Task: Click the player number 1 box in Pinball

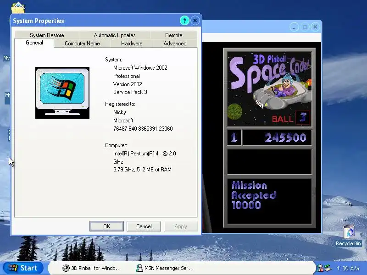Action: [234, 138]
